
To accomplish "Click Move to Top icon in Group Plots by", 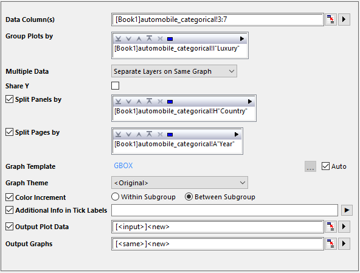I will [x=149, y=38].
